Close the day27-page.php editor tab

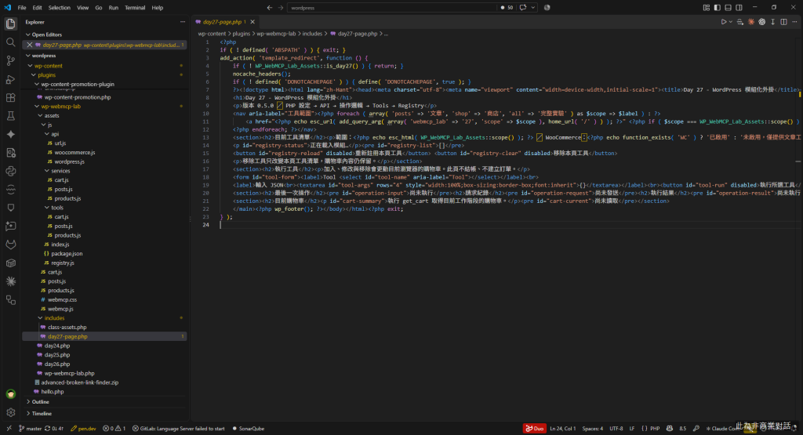click(253, 22)
